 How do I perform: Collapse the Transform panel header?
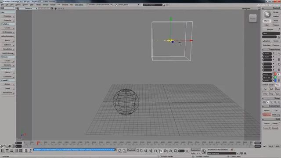coord(271,50)
